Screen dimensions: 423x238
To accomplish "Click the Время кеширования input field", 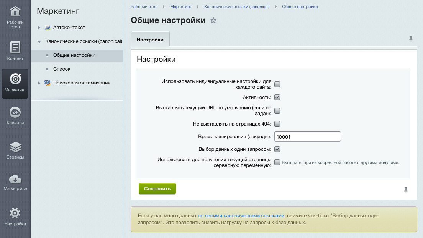I will click(307, 136).
